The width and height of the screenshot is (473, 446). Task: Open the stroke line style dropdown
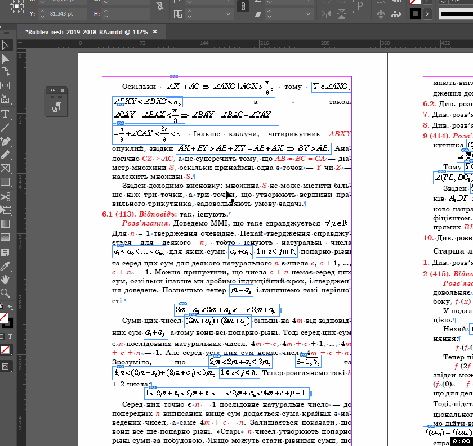coord(456,14)
